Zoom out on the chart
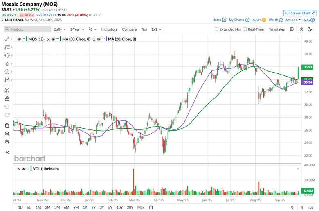 click(7, 142)
